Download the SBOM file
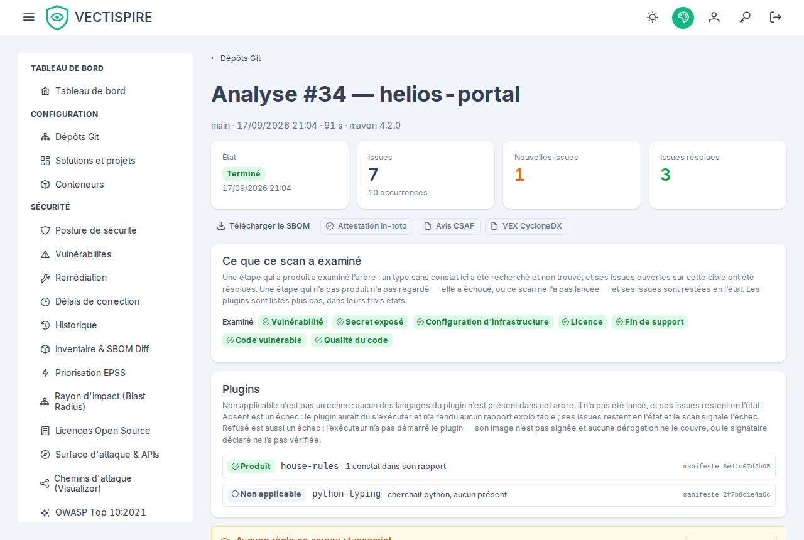 (x=263, y=226)
